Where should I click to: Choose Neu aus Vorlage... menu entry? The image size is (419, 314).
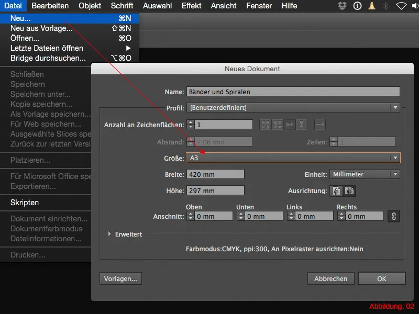pyautogui.click(x=69, y=28)
